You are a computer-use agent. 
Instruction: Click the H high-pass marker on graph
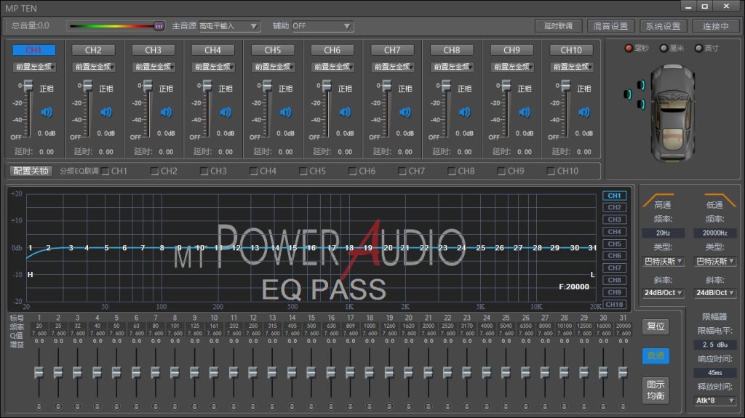point(31,274)
